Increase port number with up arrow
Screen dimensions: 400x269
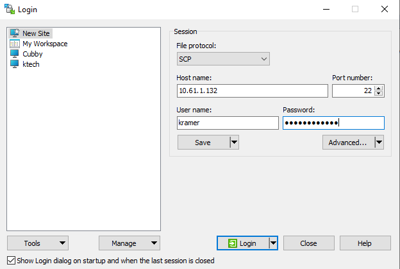tap(379, 88)
